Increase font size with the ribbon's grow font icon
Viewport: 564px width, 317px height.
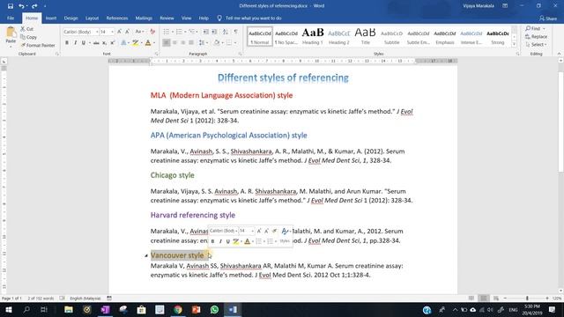[120, 32]
